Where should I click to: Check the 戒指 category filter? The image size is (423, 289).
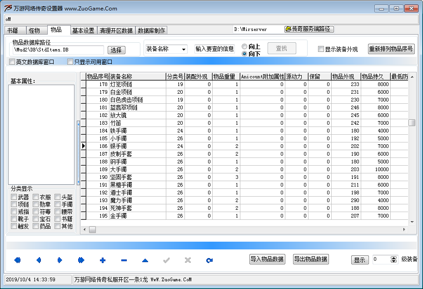14,212
